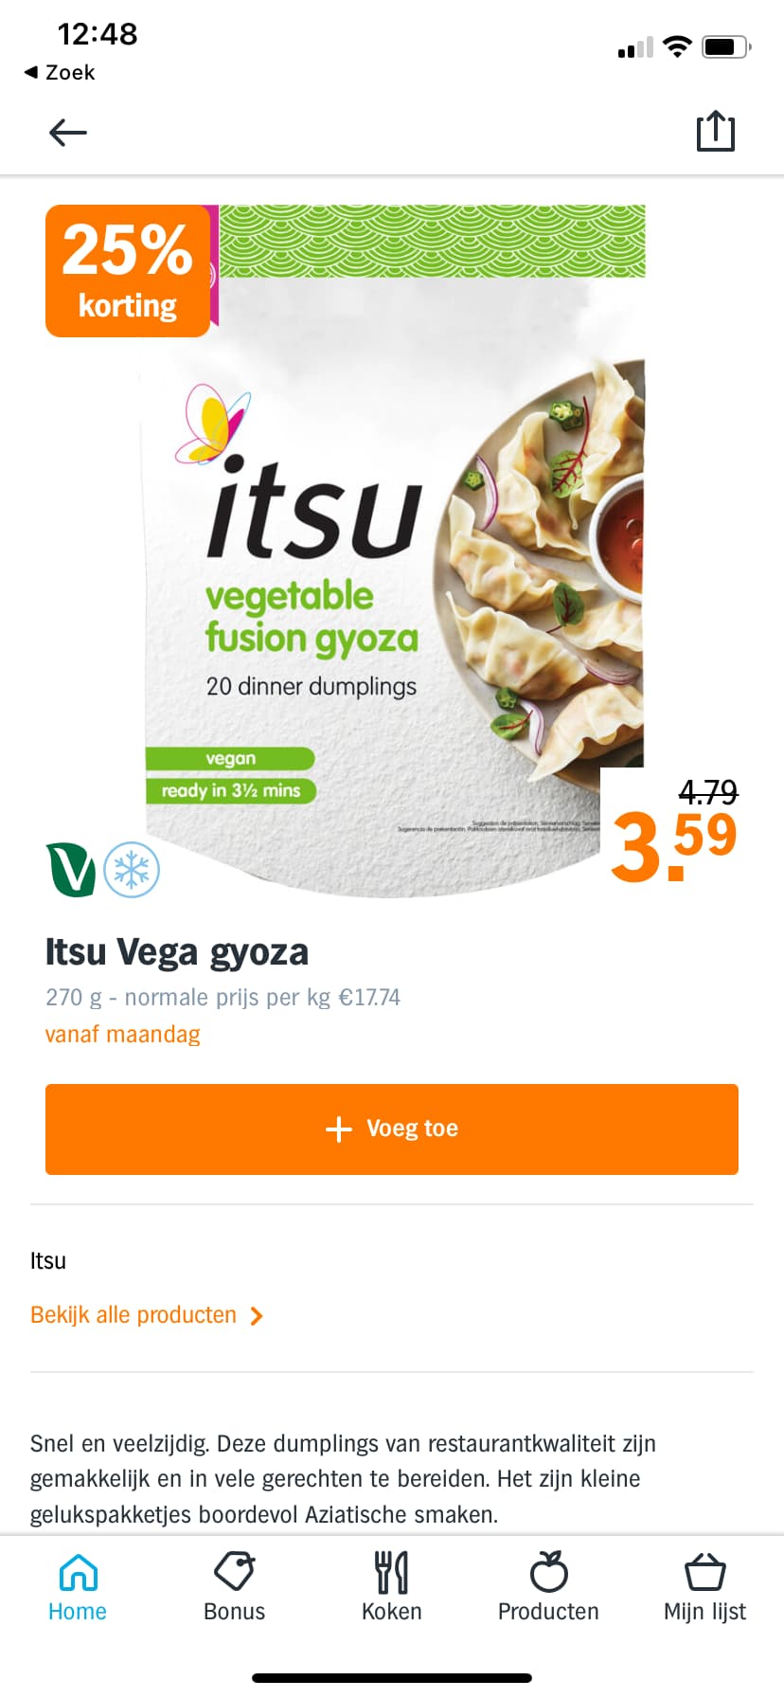Tap the frozen snowflake badge

point(132,870)
